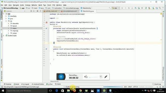Toggle the Favorites tool window side tab
Viewport: 166px width, 93px height.
(2, 63)
